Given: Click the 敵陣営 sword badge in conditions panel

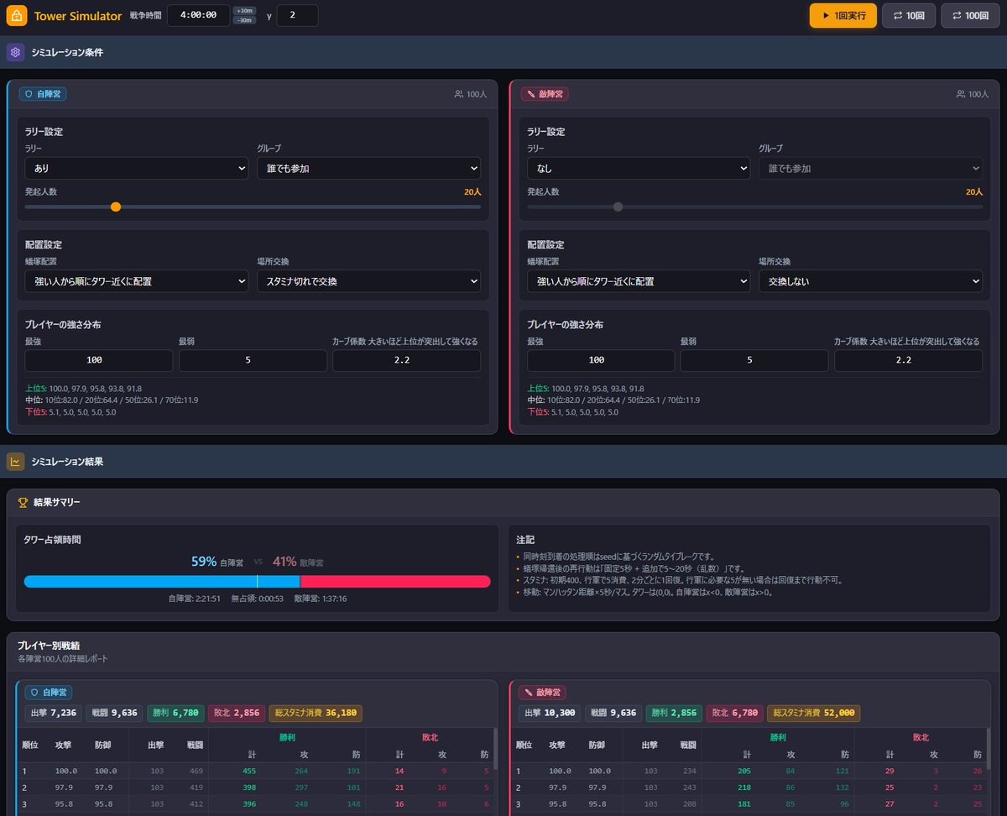Looking at the screenshot, I should click(x=545, y=94).
